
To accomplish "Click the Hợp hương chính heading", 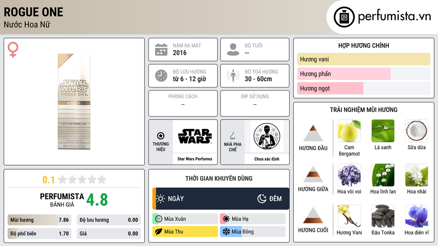I will tap(364, 45).
